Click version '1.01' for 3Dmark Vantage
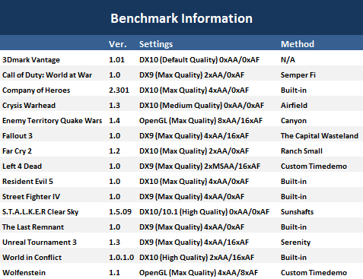The width and height of the screenshot is (363, 279). [x=116, y=60]
